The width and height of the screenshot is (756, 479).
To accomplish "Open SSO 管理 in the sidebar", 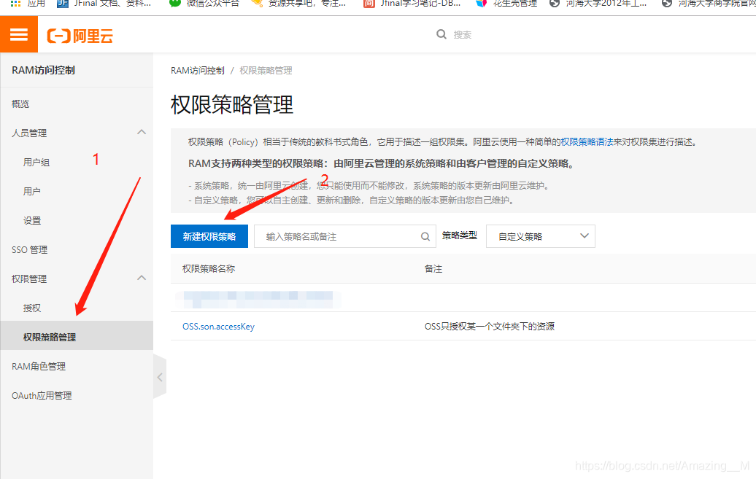I will [x=29, y=249].
